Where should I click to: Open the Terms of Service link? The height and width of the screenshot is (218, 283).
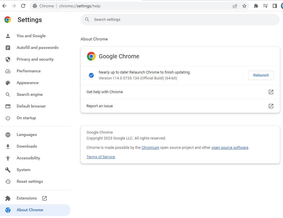(101, 157)
